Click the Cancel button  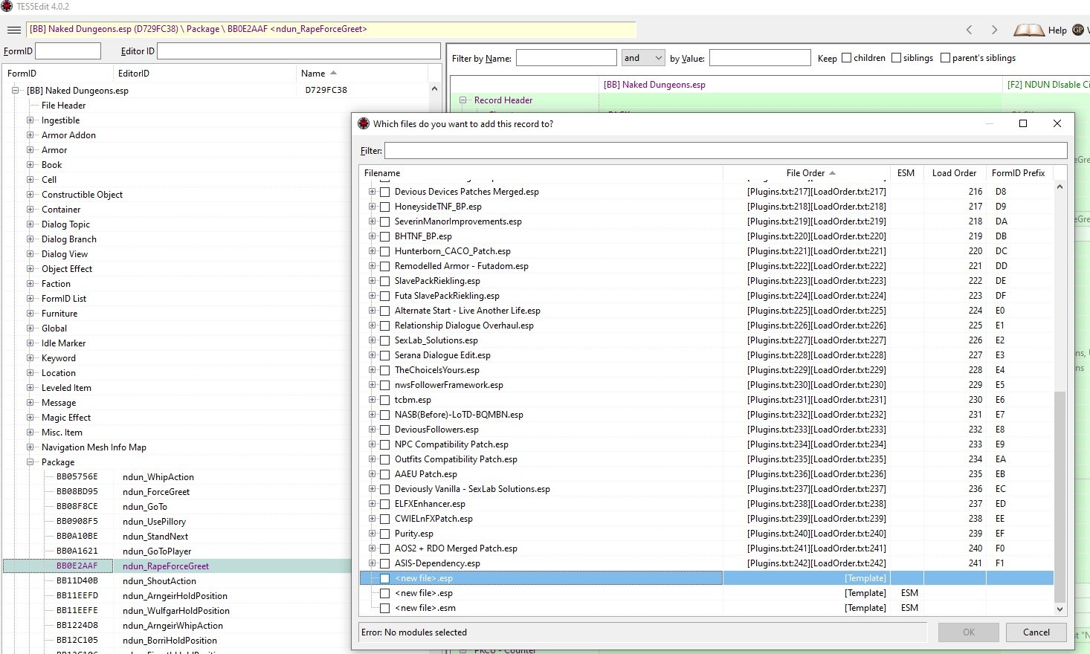(x=1036, y=632)
